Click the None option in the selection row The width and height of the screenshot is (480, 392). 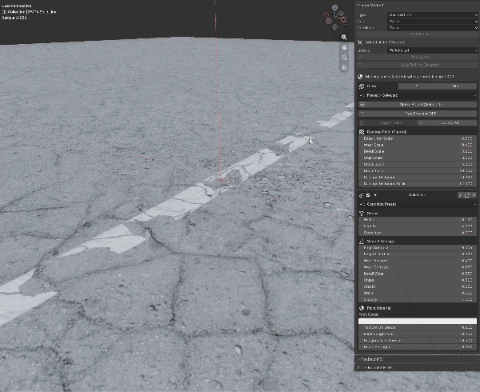coord(457,86)
